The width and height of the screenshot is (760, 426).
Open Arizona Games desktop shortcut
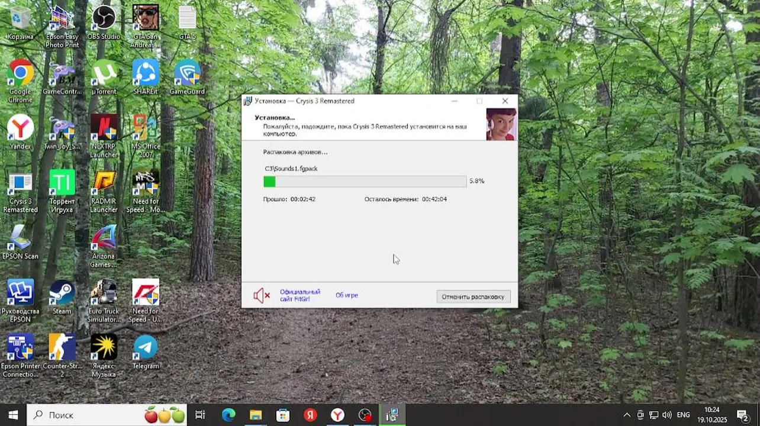(104, 246)
